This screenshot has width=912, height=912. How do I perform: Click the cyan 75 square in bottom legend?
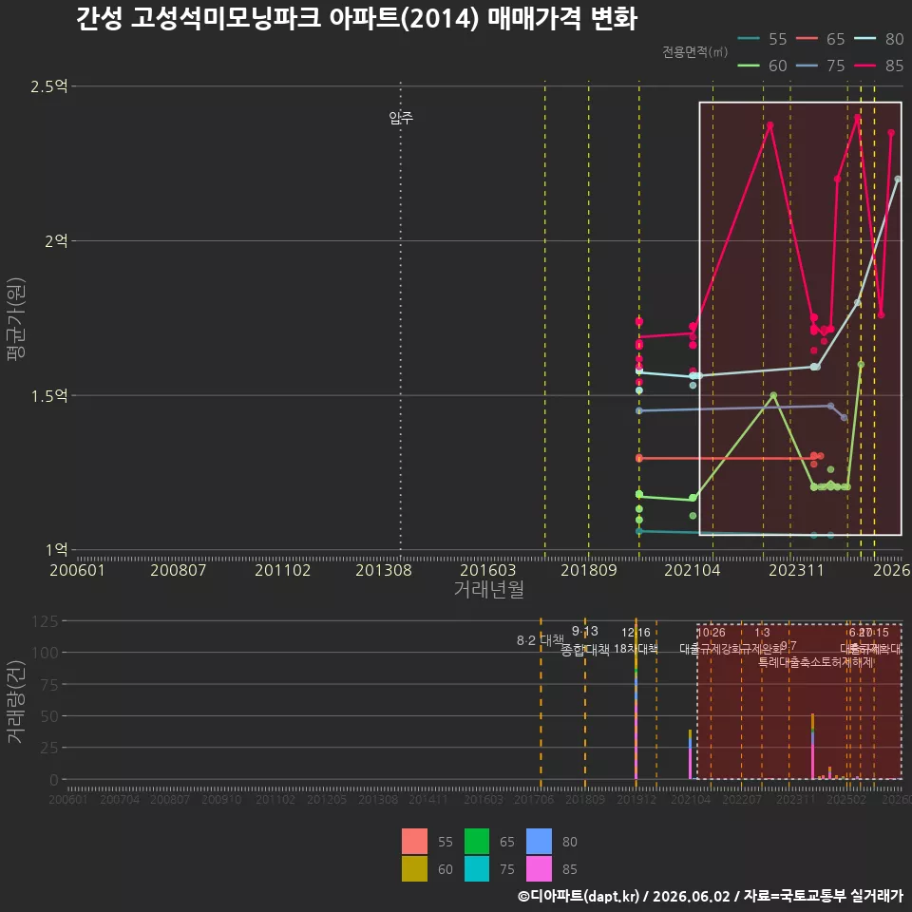pyautogui.click(x=476, y=868)
